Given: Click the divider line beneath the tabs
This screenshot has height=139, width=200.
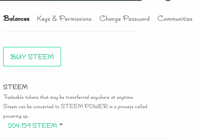Looking at the screenshot, I should (70, 31).
